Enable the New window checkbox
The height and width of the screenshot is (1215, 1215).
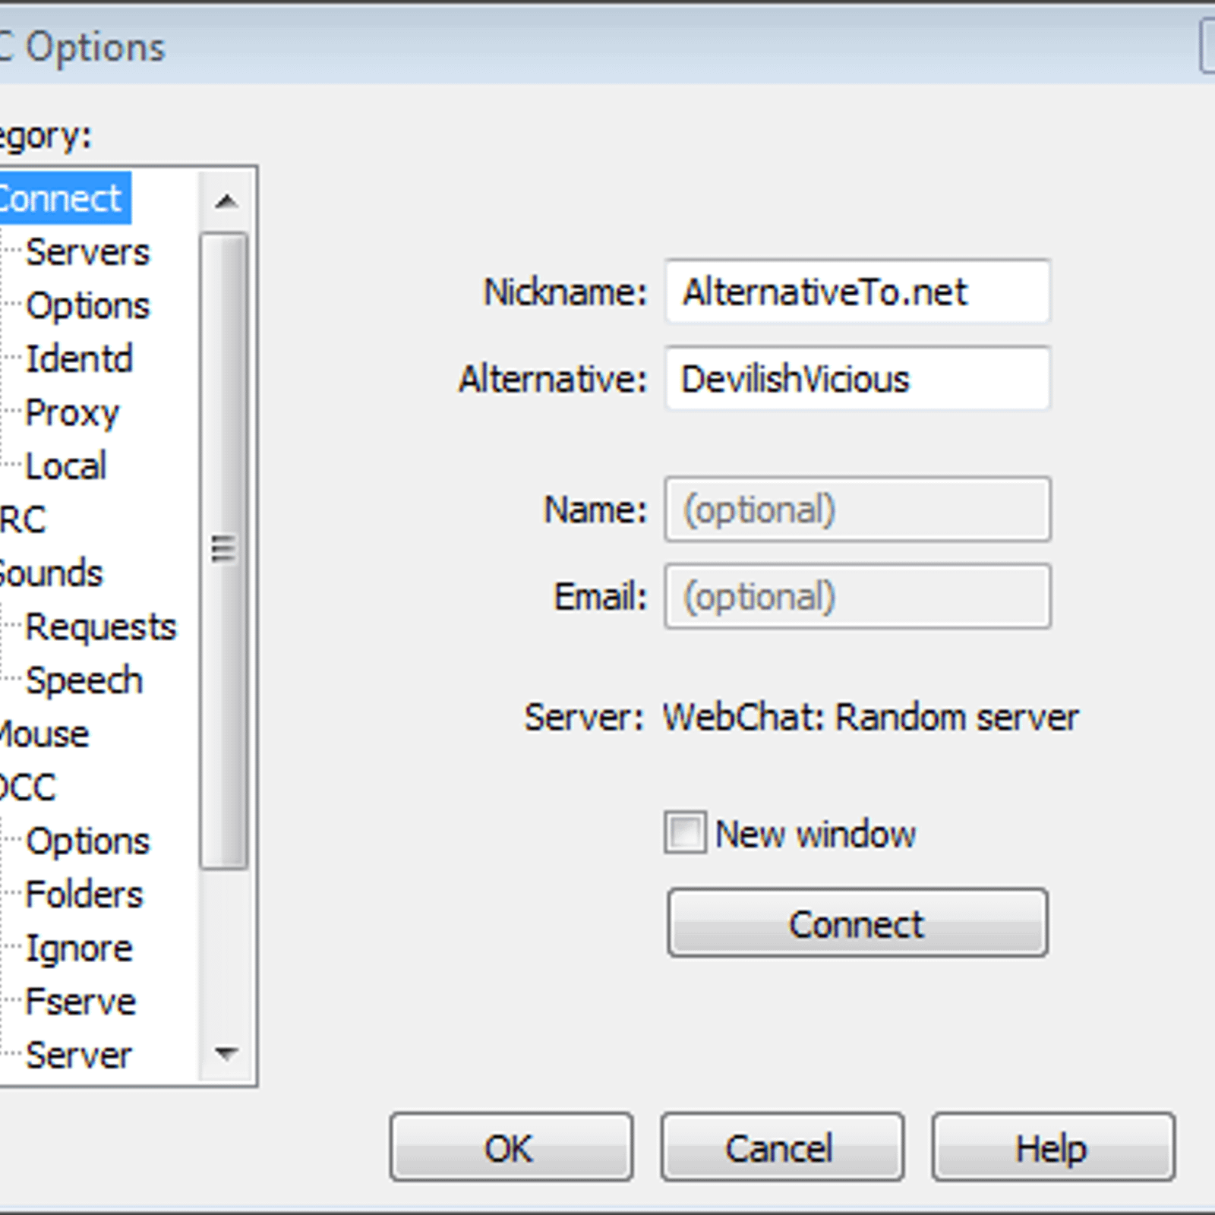(685, 833)
